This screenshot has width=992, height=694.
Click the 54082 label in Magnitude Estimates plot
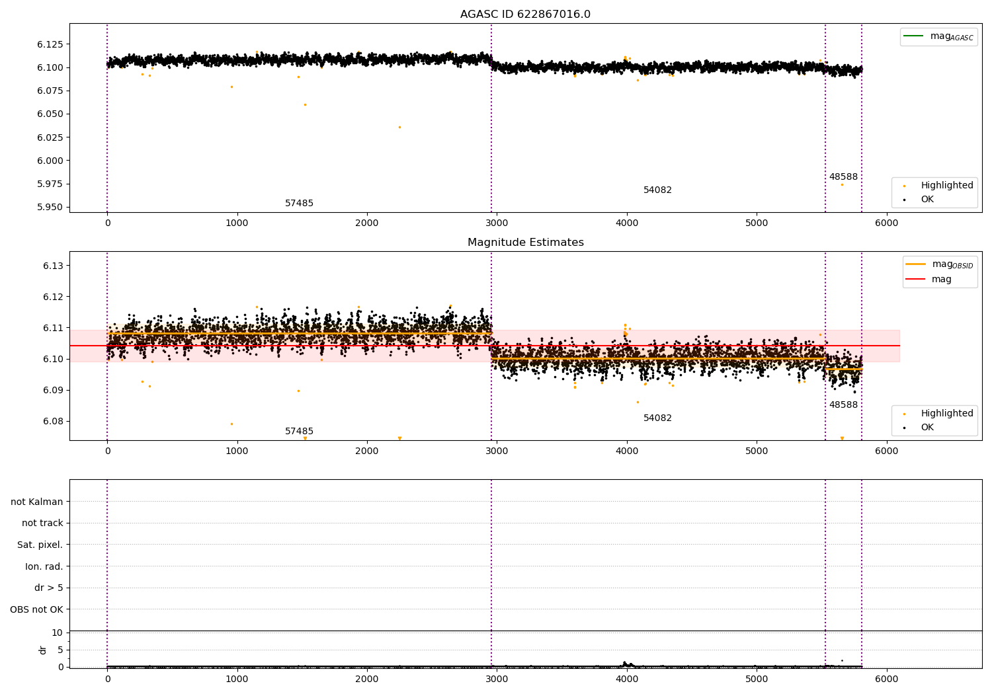pyautogui.click(x=657, y=418)
